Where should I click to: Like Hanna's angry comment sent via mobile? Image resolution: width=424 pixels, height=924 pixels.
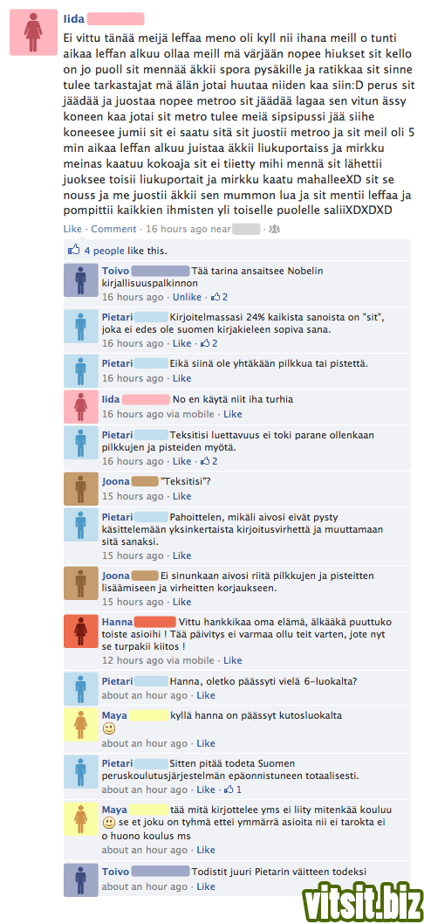(x=233, y=660)
